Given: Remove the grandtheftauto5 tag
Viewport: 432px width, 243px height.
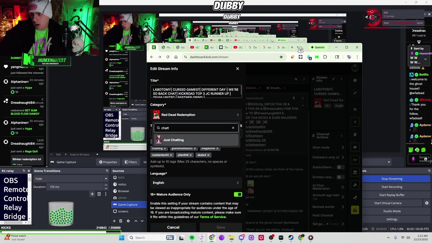Looking at the screenshot, I should click(195, 148).
